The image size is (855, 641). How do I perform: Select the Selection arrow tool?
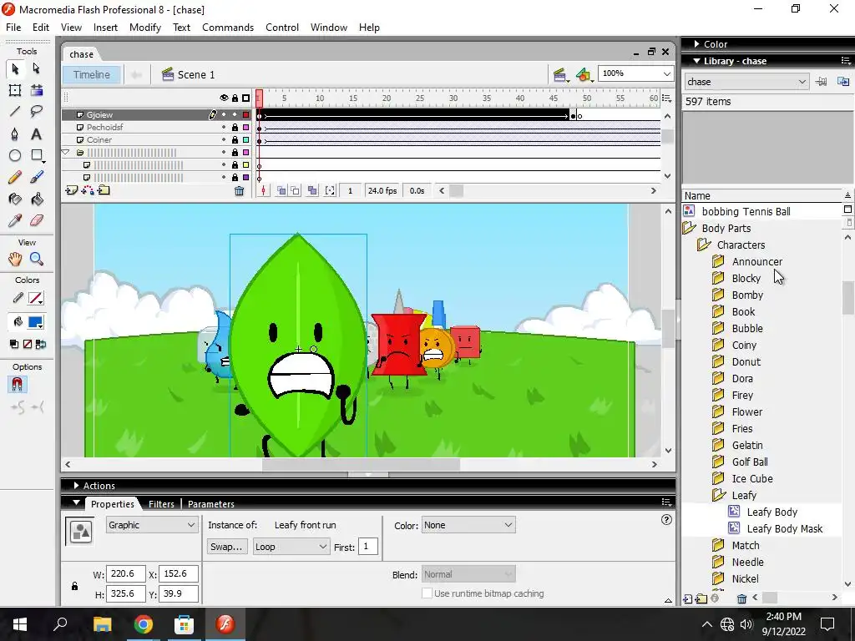tap(15, 68)
